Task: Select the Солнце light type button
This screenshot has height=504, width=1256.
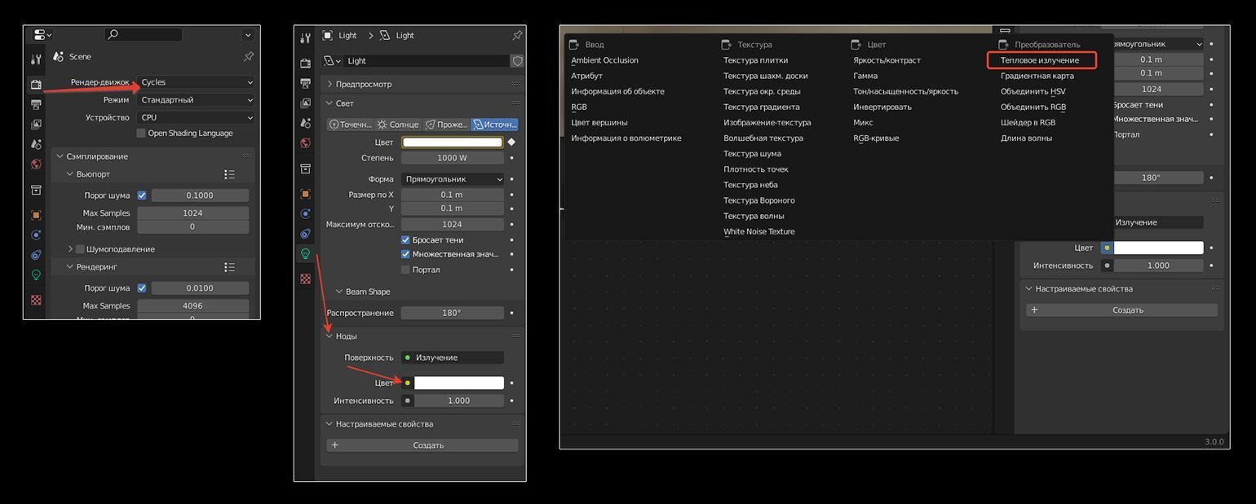Action: (x=398, y=125)
